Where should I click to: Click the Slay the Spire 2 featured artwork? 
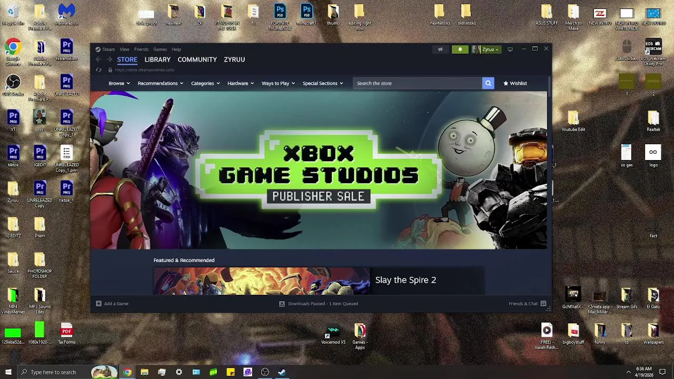point(262,281)
